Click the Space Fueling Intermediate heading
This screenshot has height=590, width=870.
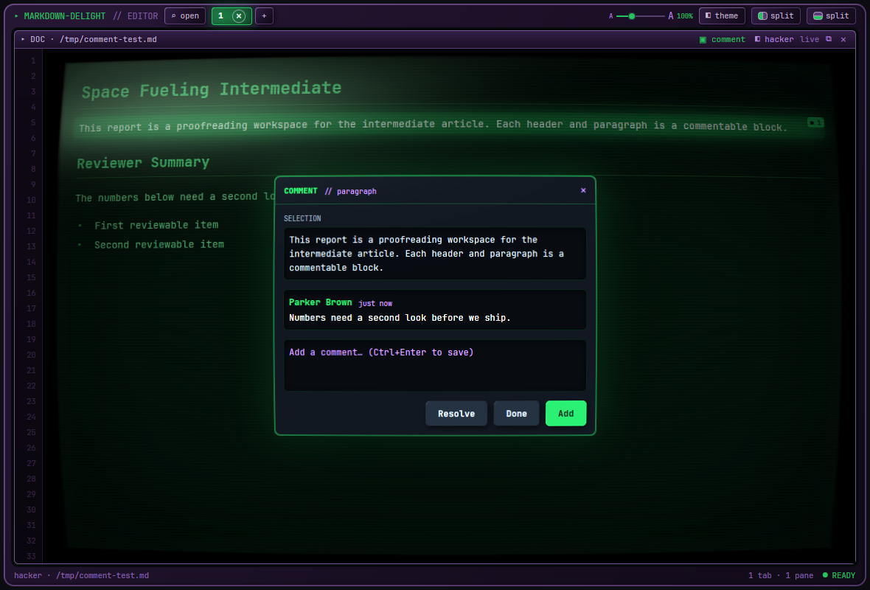point(212,89)
